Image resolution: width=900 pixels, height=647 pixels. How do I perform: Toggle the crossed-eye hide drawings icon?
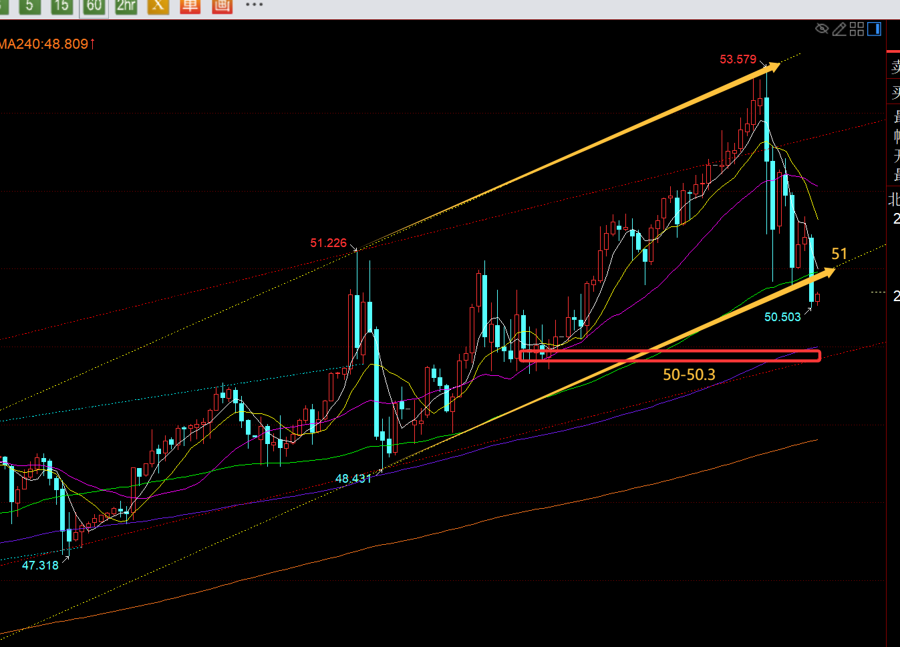(x=822, y=29)
